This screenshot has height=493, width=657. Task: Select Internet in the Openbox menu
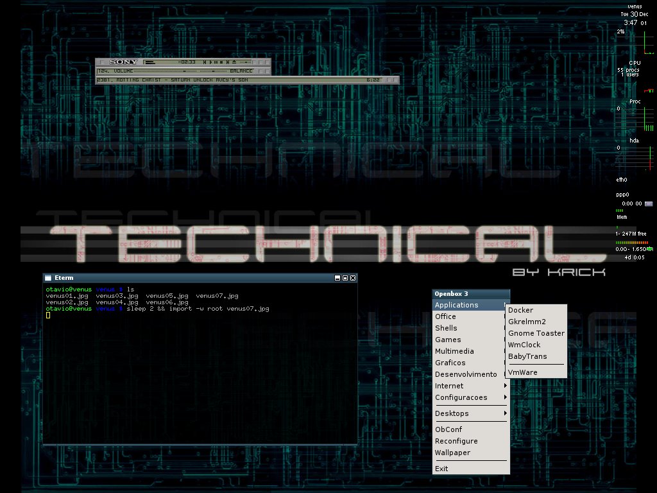471,386
